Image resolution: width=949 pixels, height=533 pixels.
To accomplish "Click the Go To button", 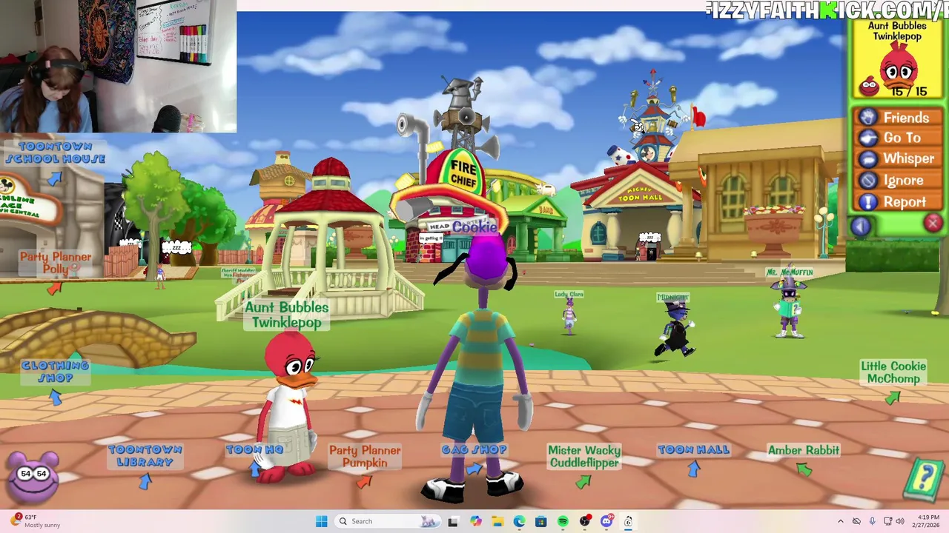I will click(896, 138).
